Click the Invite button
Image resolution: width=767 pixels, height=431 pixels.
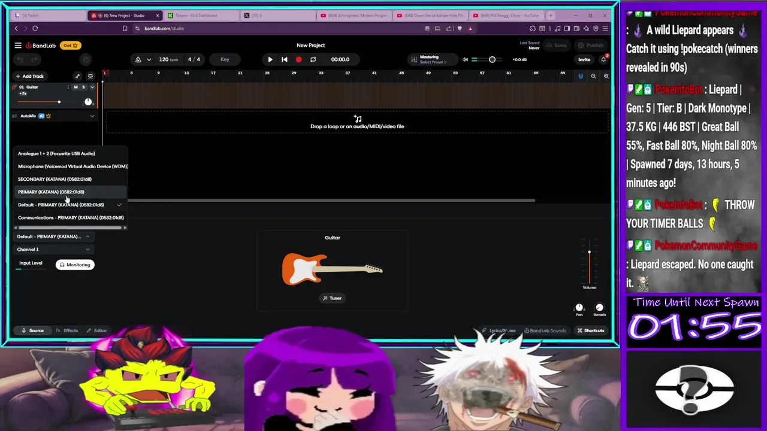coord(584,59)
